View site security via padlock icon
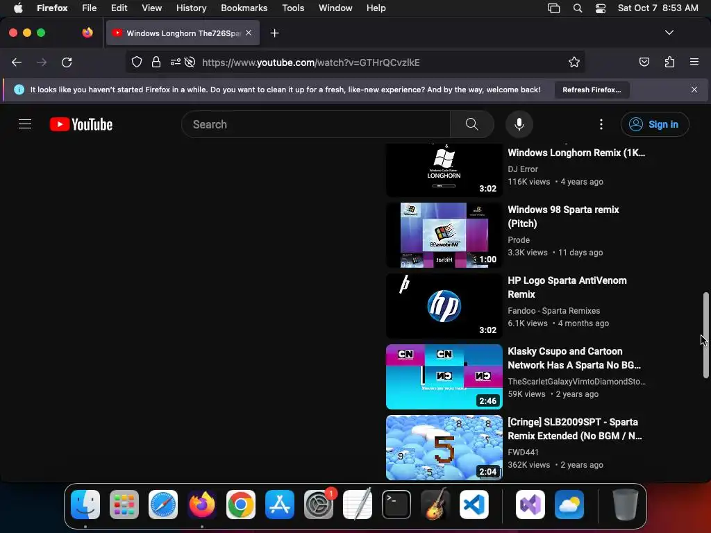711x533 pixels. 156,62
